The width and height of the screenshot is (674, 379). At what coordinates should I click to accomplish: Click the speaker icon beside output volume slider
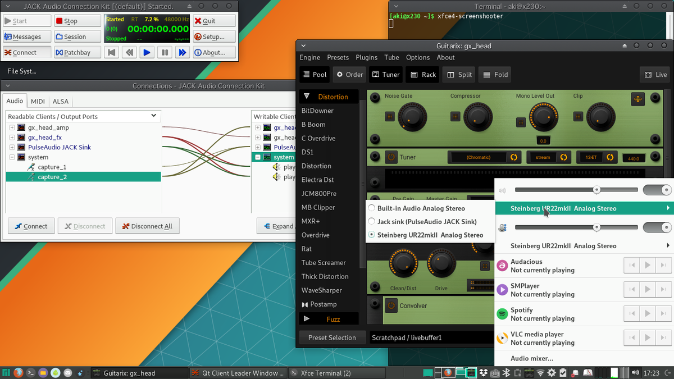pyautogui.click(x=503, y=190)
